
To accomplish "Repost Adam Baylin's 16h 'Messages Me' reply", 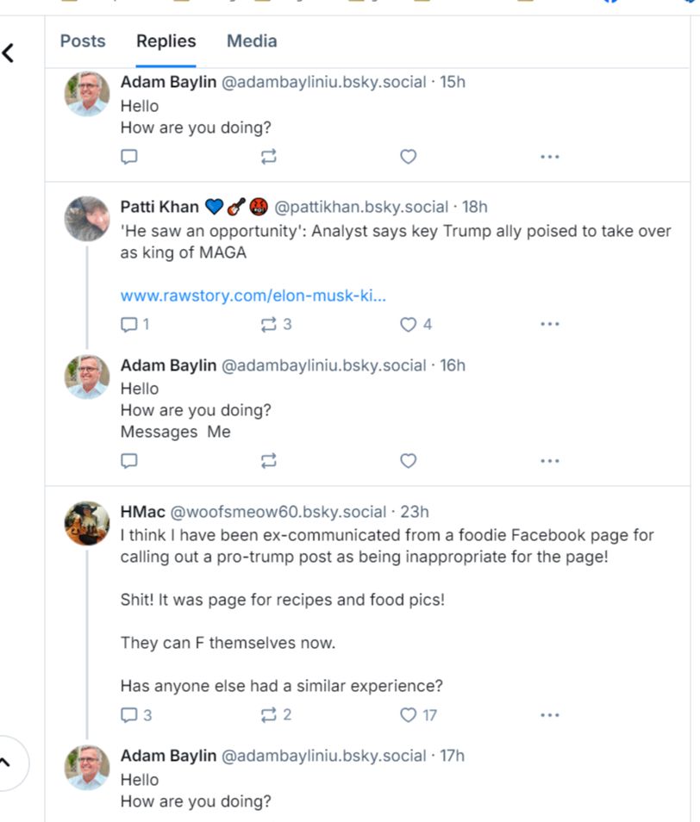I will pos(269,461).
